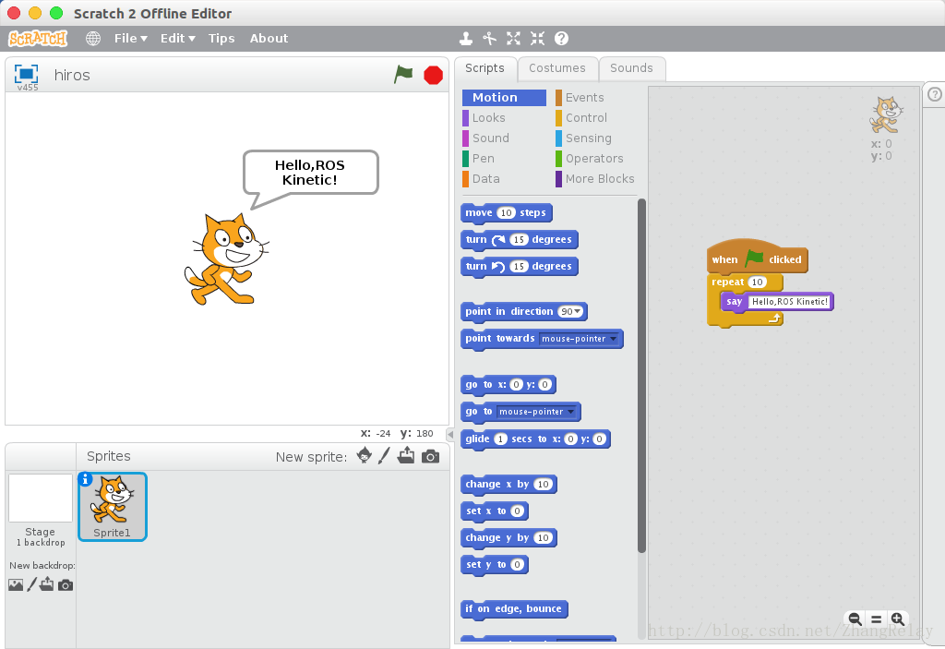Switch to the Sounds tab
This screenshot has height=649, width=945.
[631, 68]
